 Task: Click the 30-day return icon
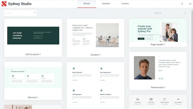[151, 99]
